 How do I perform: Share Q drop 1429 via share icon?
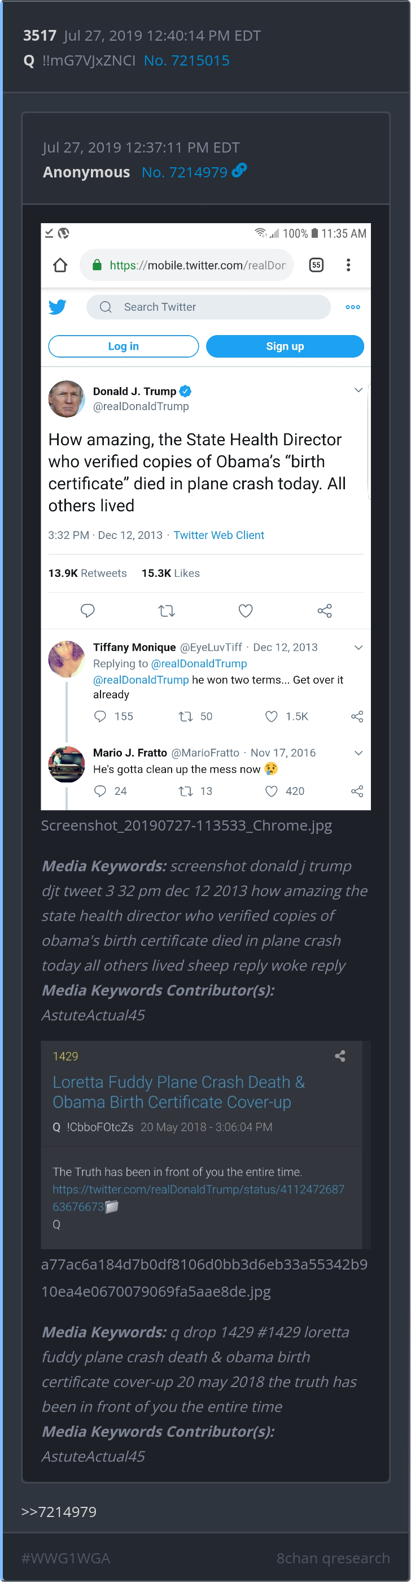pyautogui.click(x=340, y=1057)
